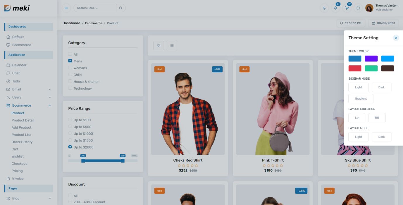Open the shopping cart icon in header
This screenshot has height=205, width=403.
pos(347,8)
